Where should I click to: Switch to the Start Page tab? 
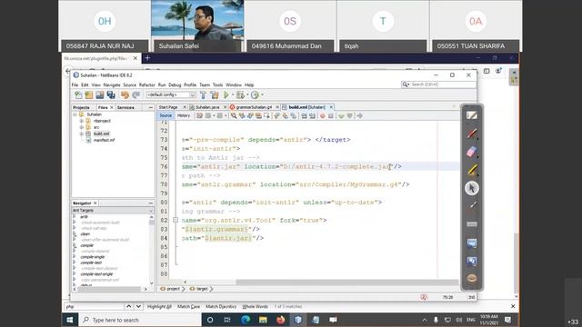[x=168, y=107]
